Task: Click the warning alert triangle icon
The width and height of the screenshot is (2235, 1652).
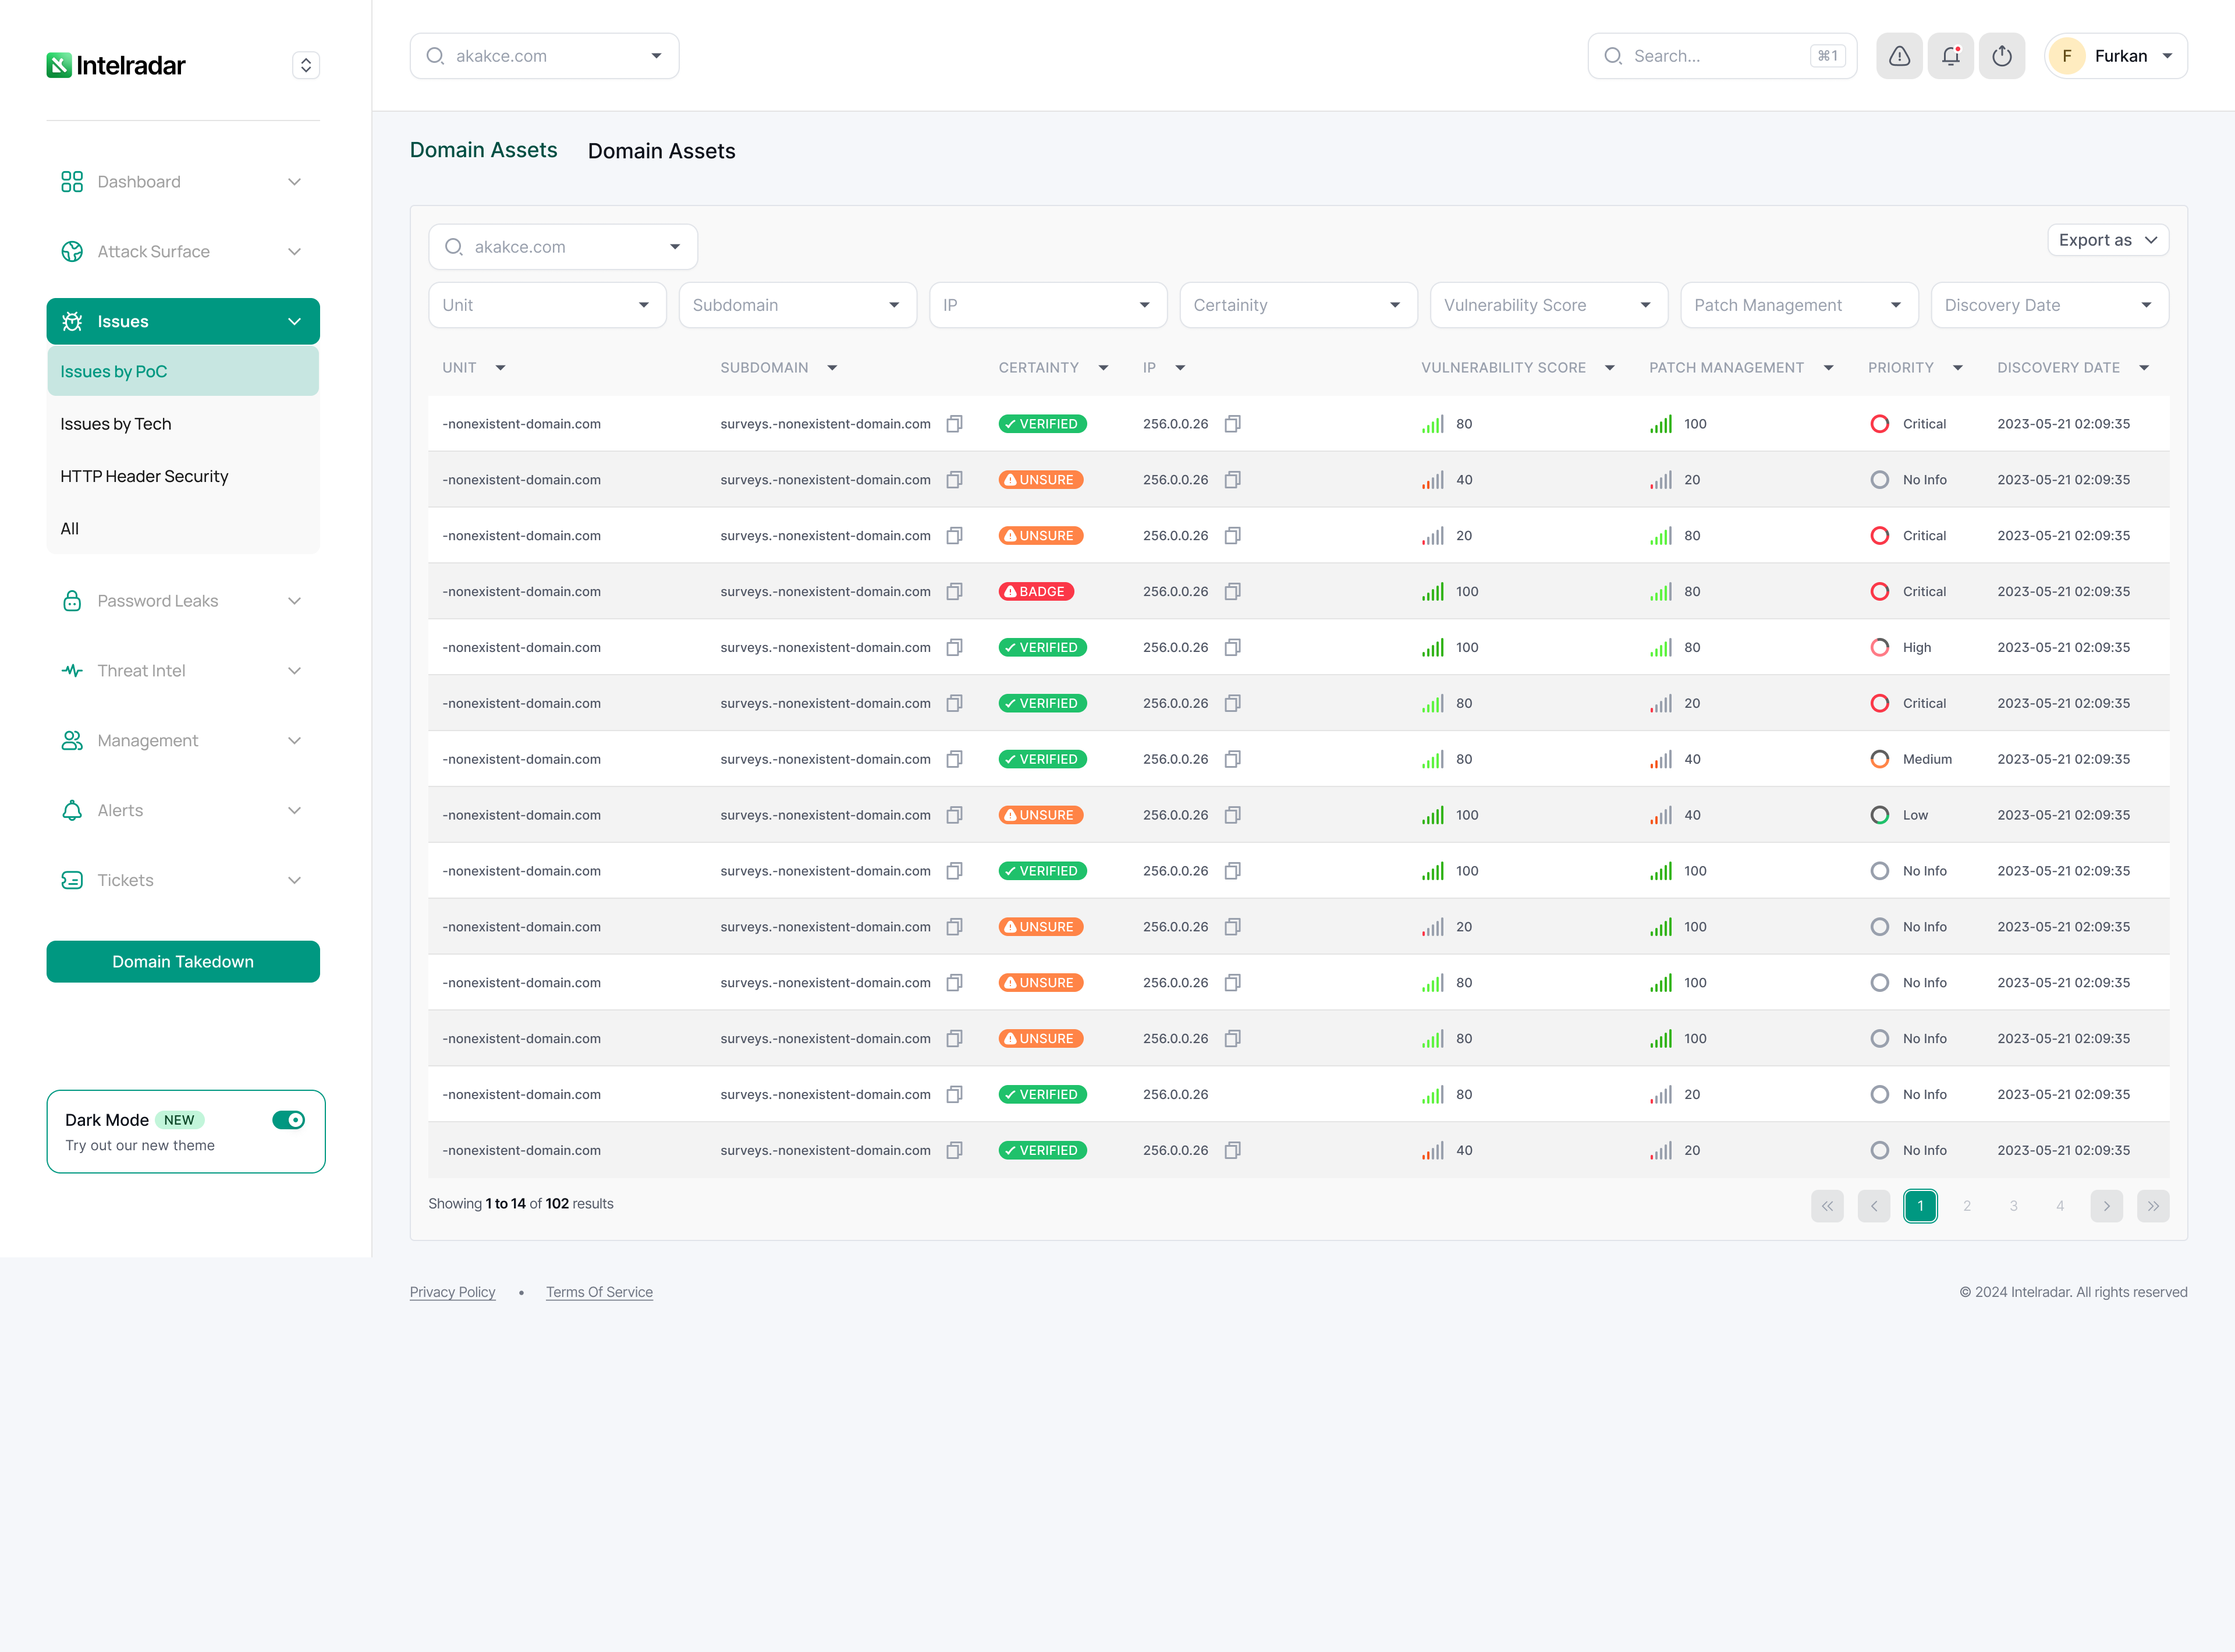Action: point(1899,56)
